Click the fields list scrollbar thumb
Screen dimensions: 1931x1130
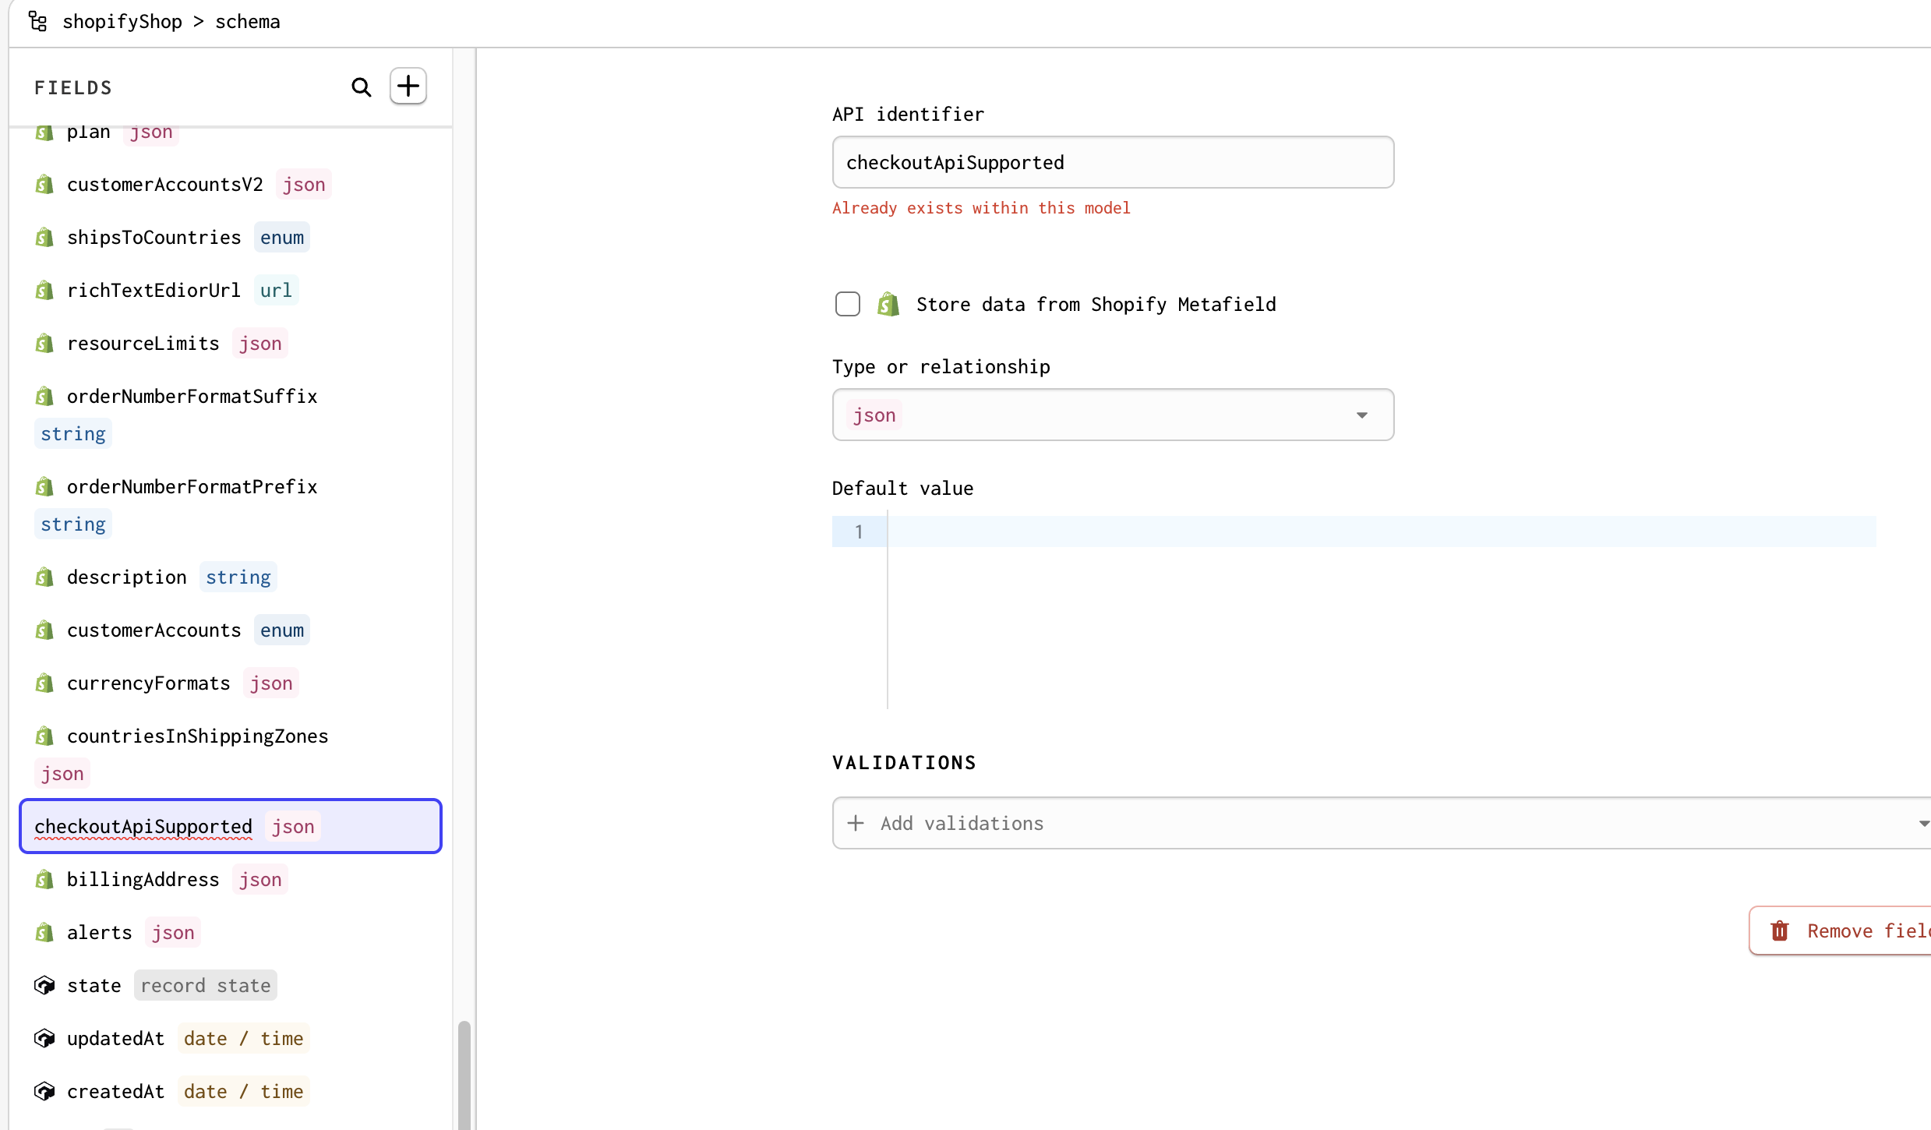464,1075
